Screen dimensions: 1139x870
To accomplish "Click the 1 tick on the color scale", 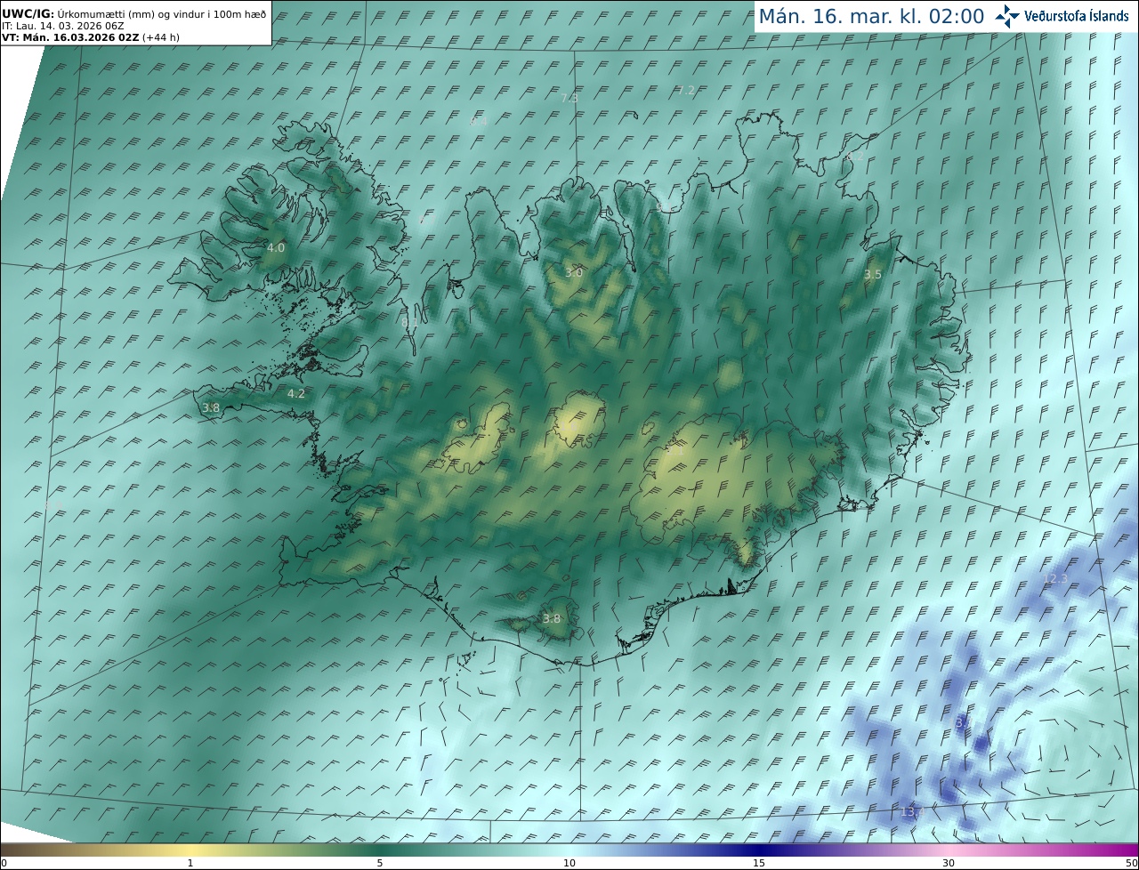I will click(190, 863).
